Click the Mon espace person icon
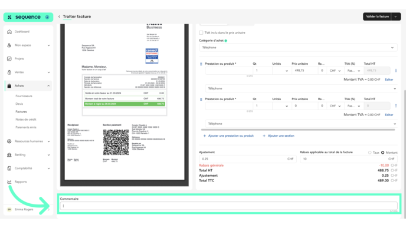 [9, 45]
